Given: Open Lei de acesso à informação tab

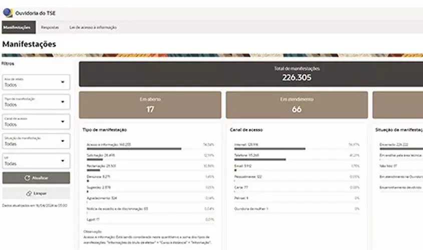Looking at the screenshot, I should (x=93, y=27).
